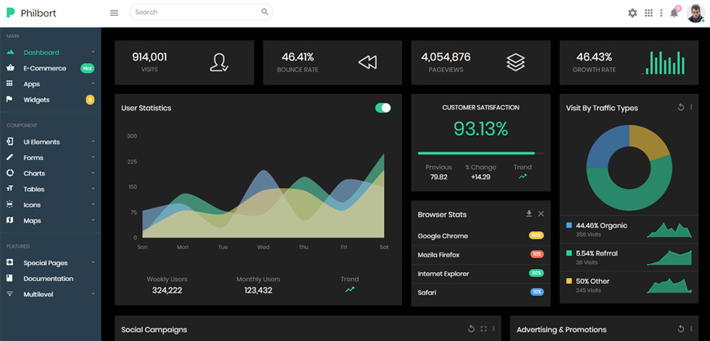Image resolution: width=710 pixels, height=341 pixels.
Task: Click the Special Pages sidebar icon
Action: (10, 262)
